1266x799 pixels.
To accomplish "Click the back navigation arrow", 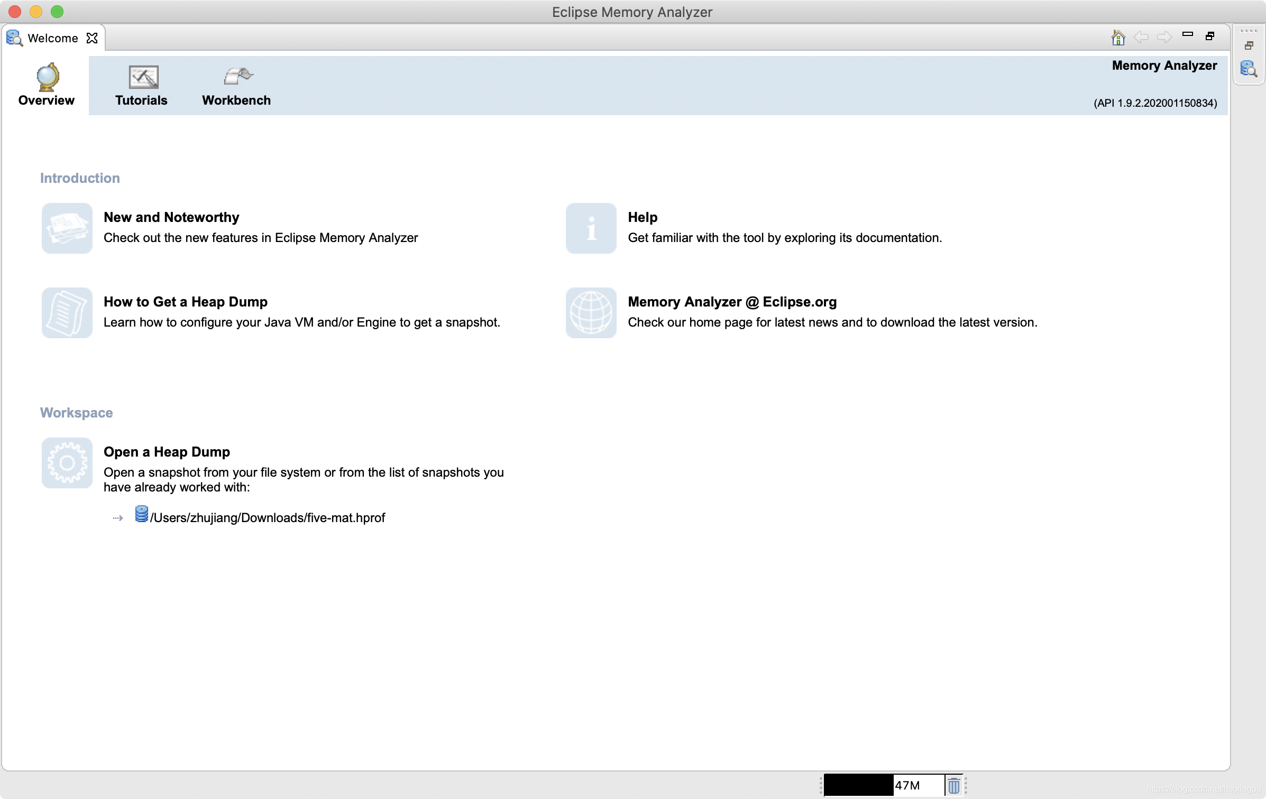I will [1141, 37].
